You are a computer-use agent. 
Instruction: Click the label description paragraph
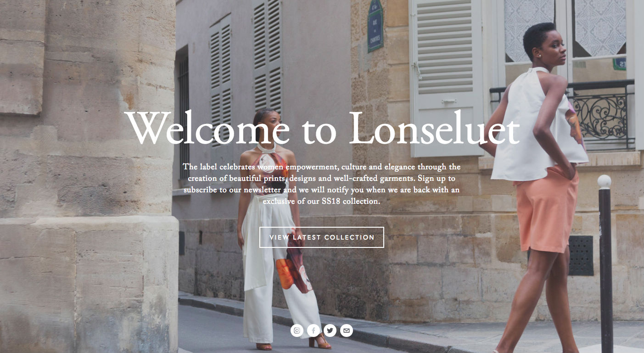322,184
